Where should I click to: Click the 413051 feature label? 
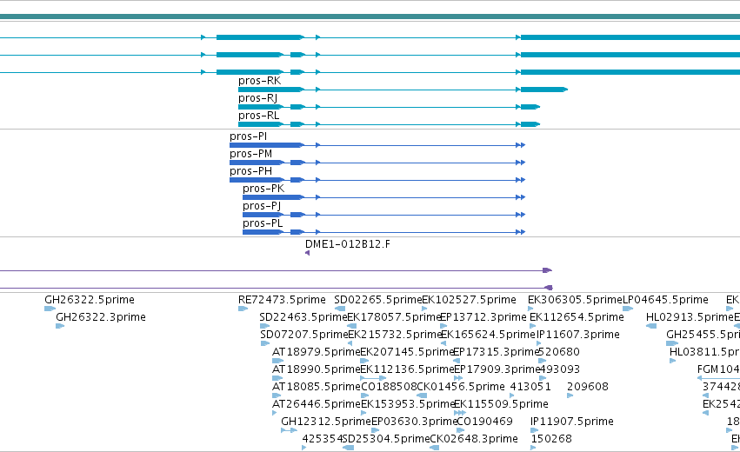[530, 388]
